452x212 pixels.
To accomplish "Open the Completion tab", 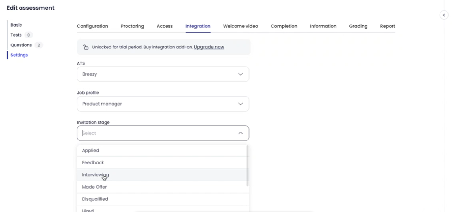I will click(x=284, y=26).
